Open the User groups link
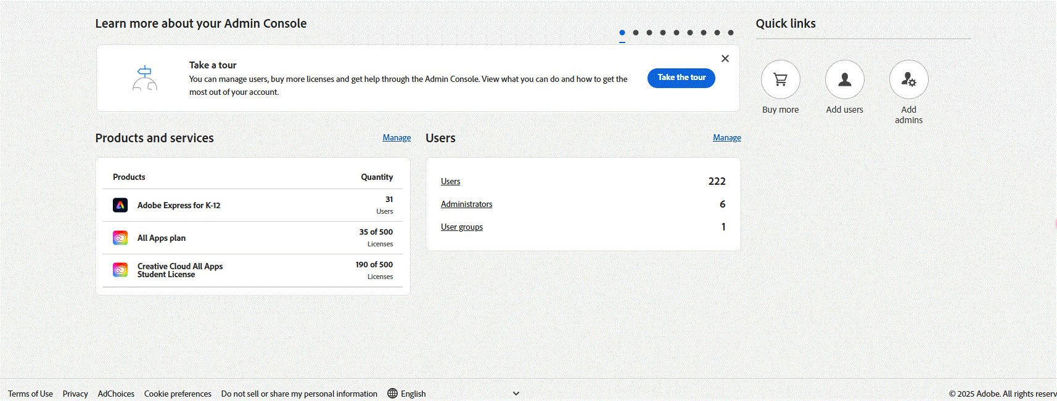 (x=462, y=227)
